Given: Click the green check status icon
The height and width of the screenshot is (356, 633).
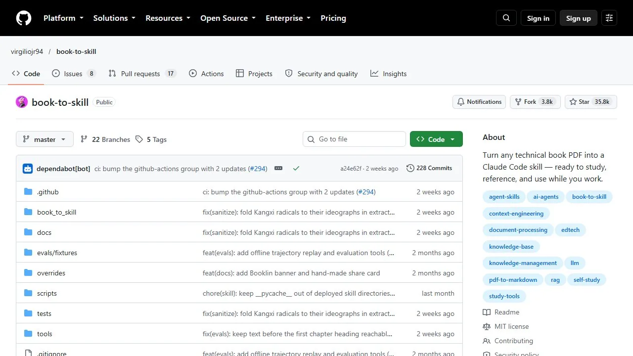Looking at the screenshot, I should click(x=296, y=168).
